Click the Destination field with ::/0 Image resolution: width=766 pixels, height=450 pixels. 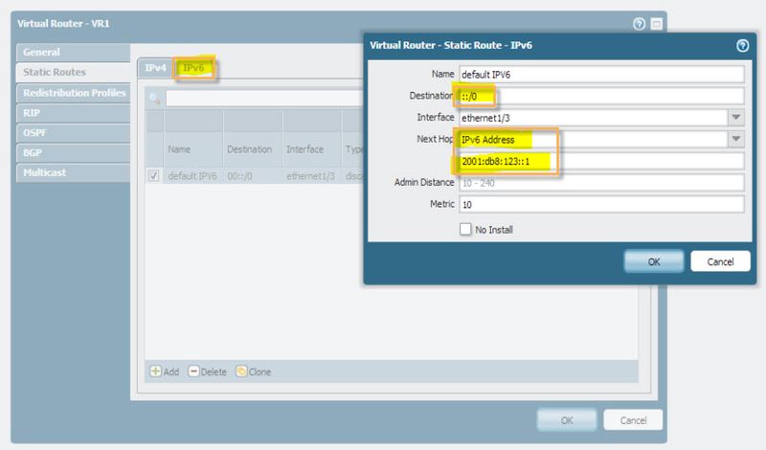pos(601,96)
